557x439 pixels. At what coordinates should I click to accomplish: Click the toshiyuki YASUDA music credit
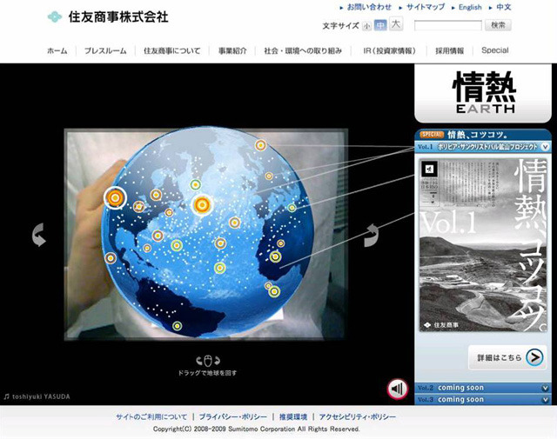point(37,396)
